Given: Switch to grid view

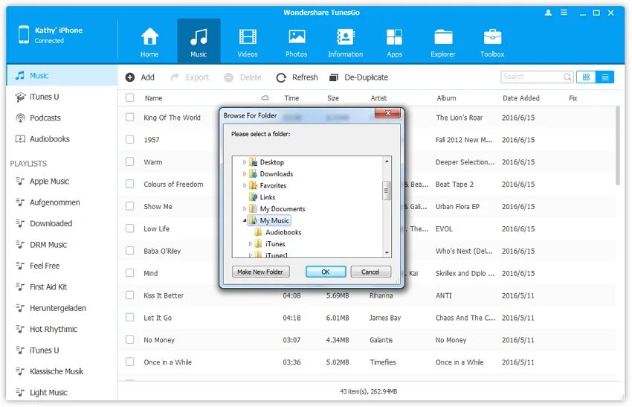Looking at the screenshot, I should (x=586, y=77).
